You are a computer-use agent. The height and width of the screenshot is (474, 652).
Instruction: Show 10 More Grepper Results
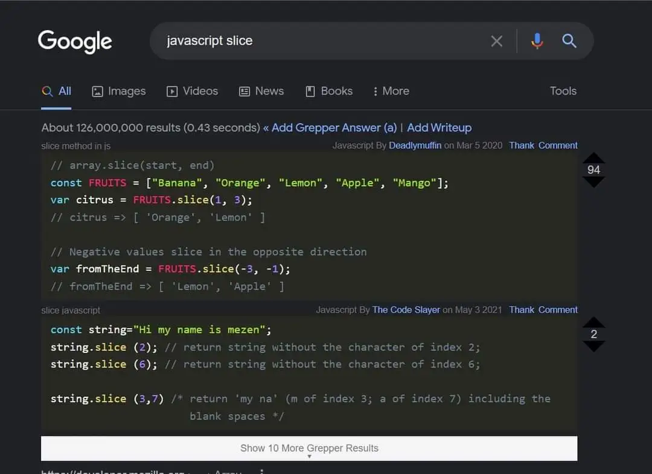click(x=309, y=448)
